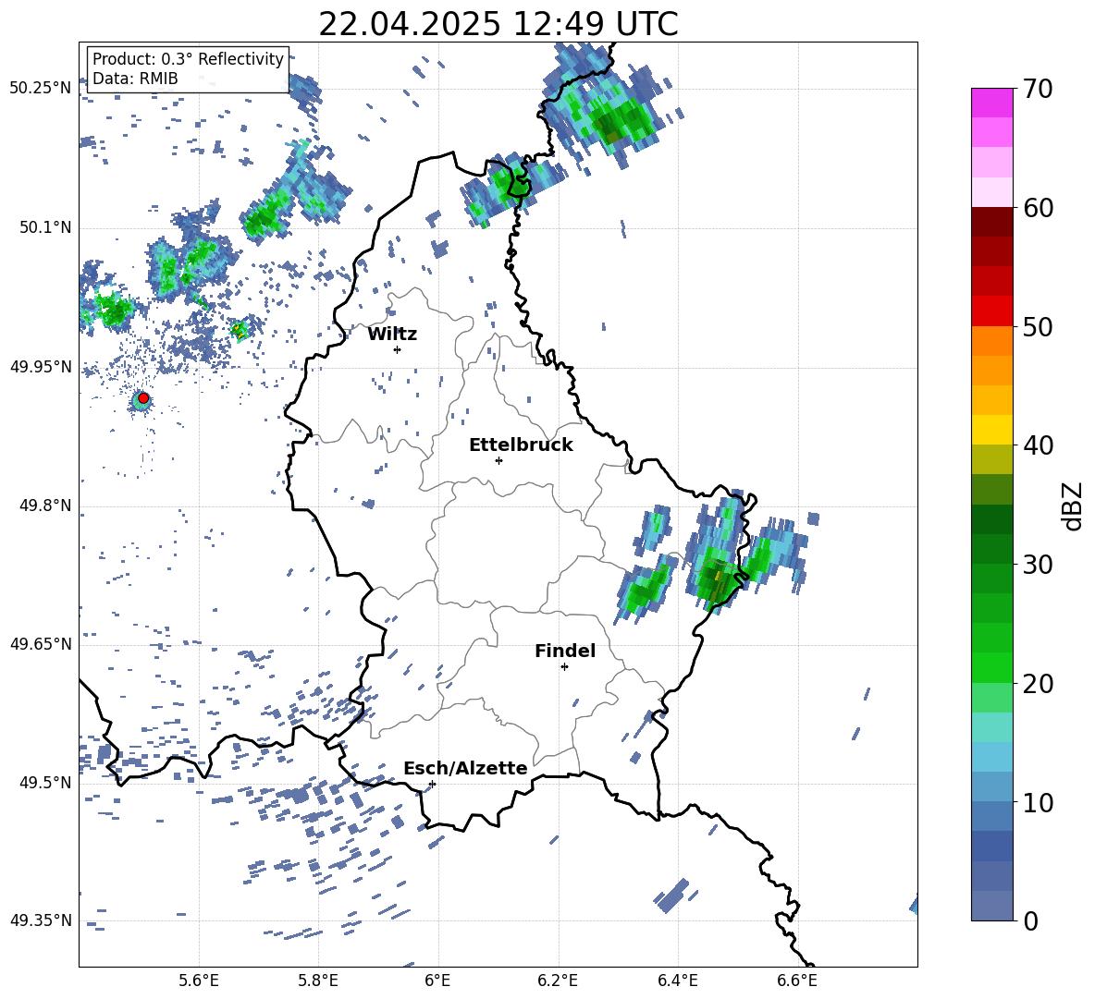Viewport: 1095px width, 999px height.
Task: Click the 6.6°E longitude label
Action: (797, 981)
